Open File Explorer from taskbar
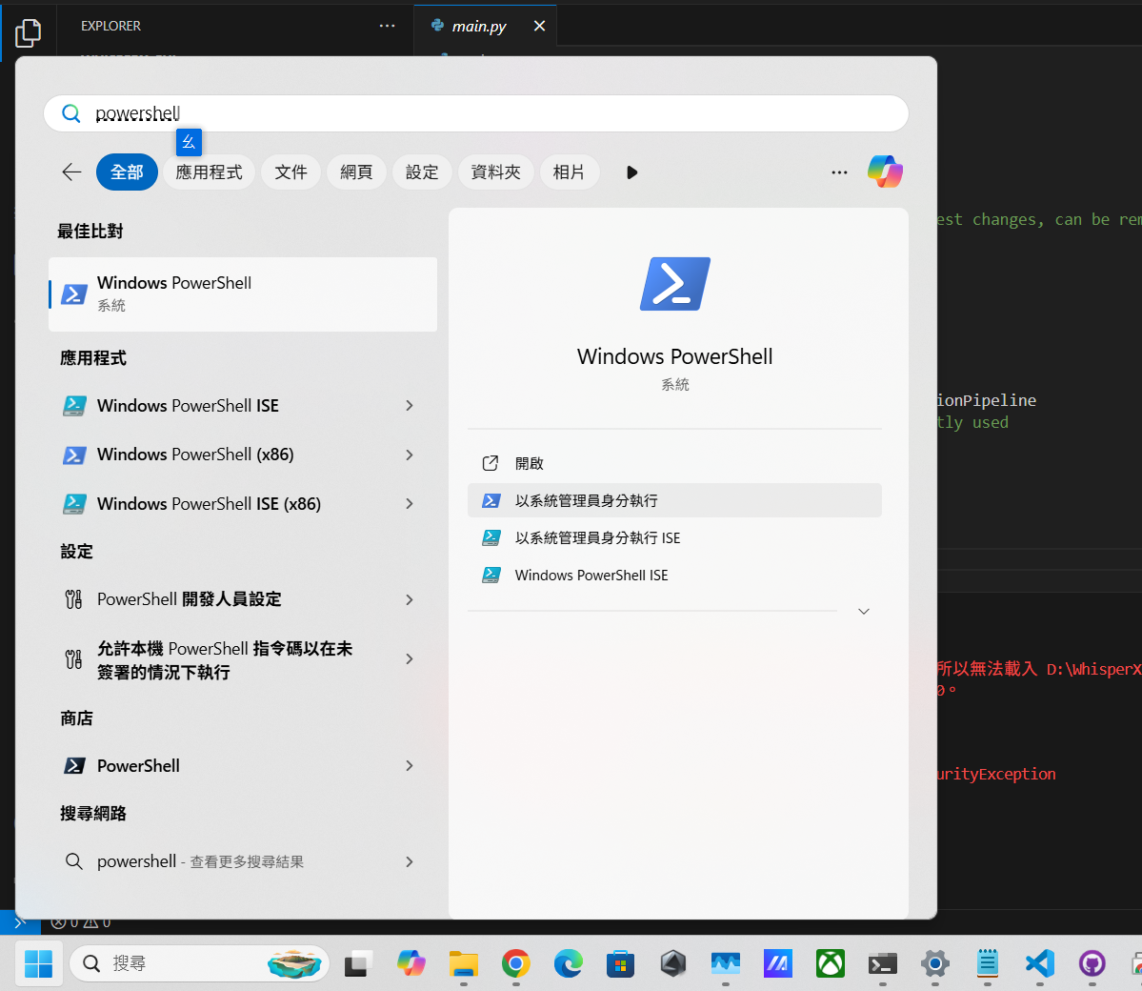1142x991 pixels. pos(463,963)
